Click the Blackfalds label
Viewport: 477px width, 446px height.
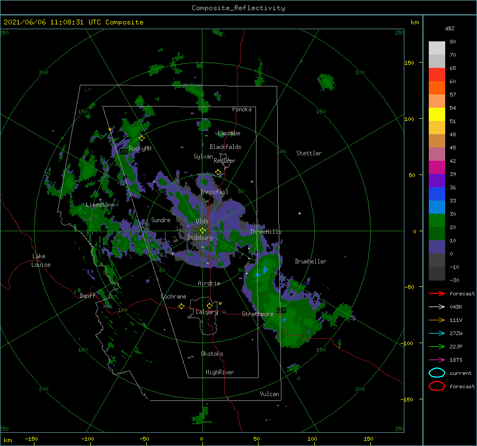(x=225, y=147)
